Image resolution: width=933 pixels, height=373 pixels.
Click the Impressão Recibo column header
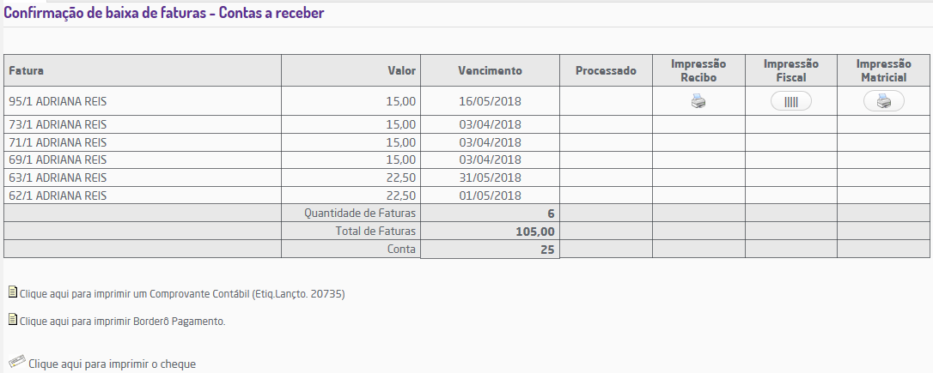(698, 70)
